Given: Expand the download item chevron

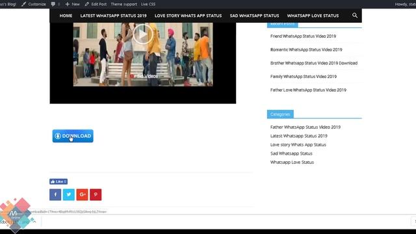Looking at the screenshot, I should pyautogui.click(x=34, y=221).
